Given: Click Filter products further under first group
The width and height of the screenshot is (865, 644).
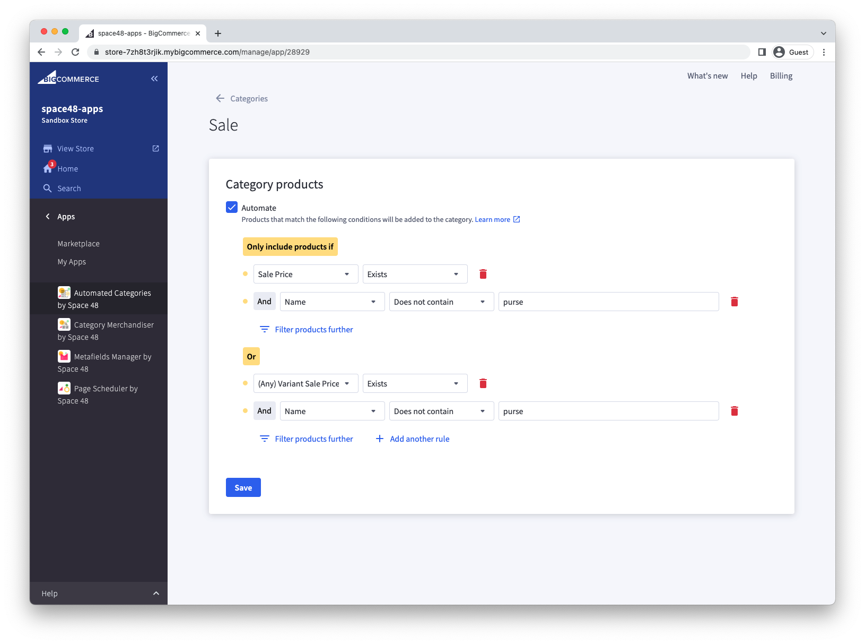Looking at the screenshot, I should click(x=307, y=329).
